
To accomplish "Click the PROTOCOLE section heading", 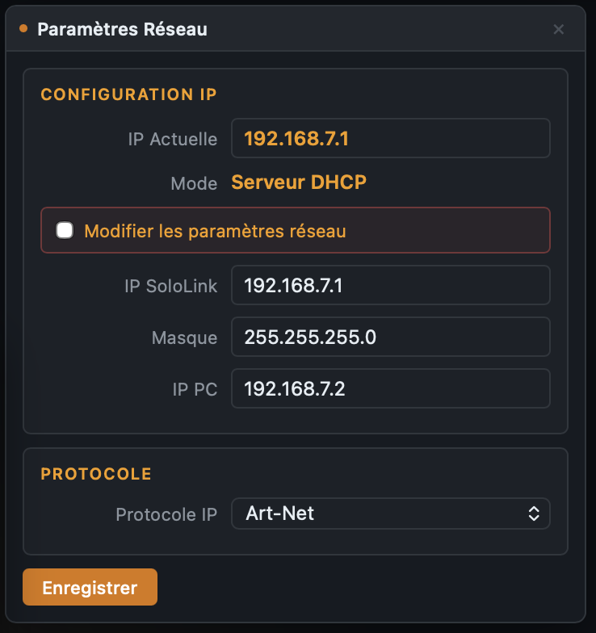I will (x=96, y=474).
